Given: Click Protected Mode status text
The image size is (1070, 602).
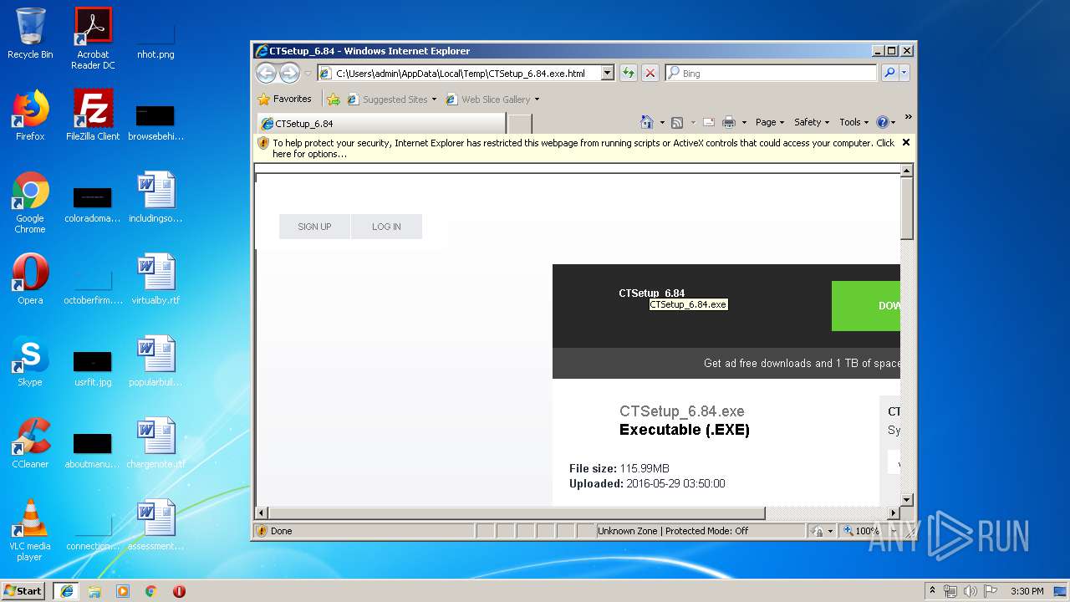Looking at the screenshot, I should tap(706, 531).
